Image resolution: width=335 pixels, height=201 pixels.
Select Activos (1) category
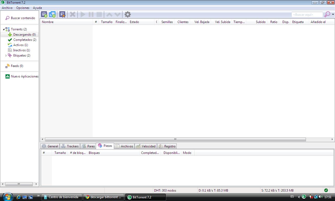click(x=18, y=45)
